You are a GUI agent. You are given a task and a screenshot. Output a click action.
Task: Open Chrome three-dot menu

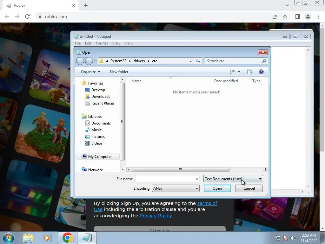tap(318, 17)
